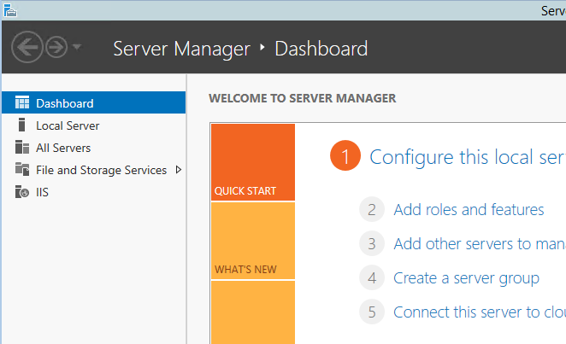This screenshot has width=566, height=344.
Task: Select the QUICK START tile
Action: pyautogui.click(x=253, y=162)
